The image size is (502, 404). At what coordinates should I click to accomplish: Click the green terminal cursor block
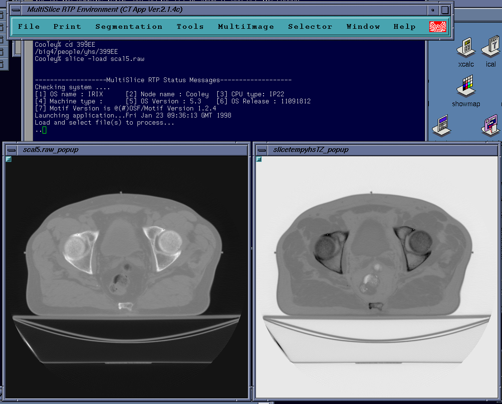44,130
